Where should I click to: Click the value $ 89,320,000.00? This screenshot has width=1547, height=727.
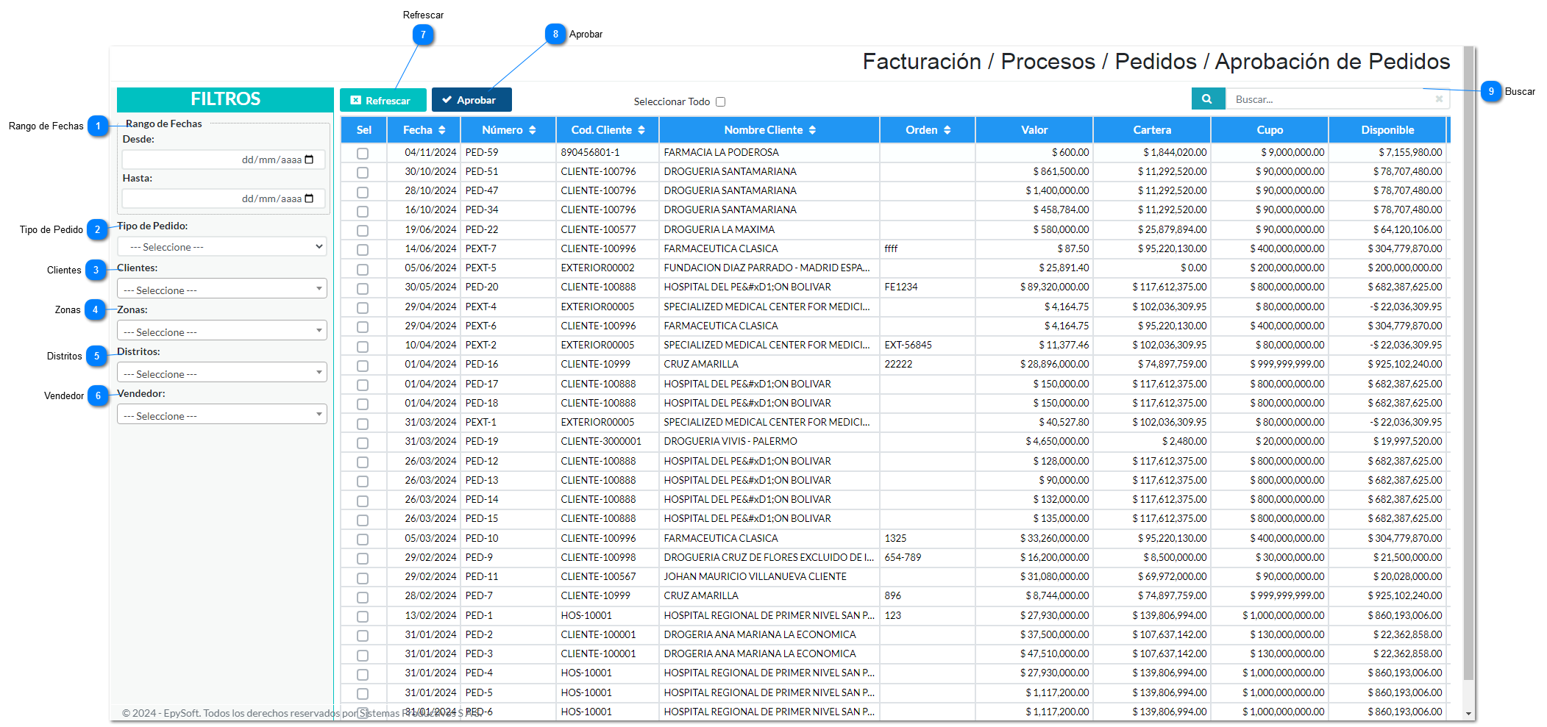click(1054, 287)
